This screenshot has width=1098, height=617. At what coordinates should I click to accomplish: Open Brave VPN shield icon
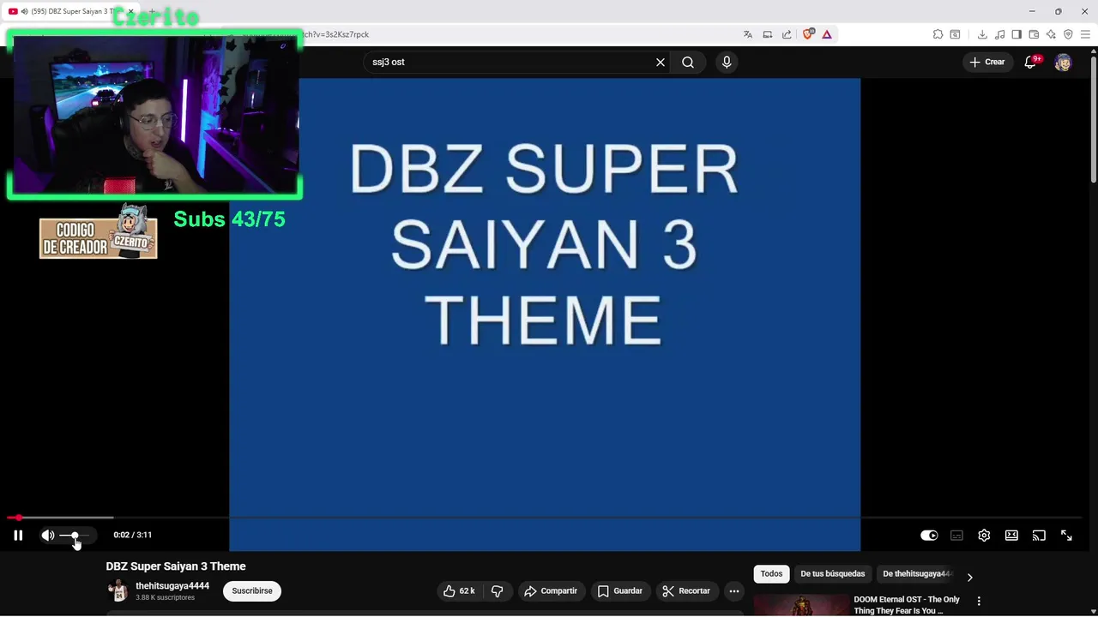pos(1068,34)
